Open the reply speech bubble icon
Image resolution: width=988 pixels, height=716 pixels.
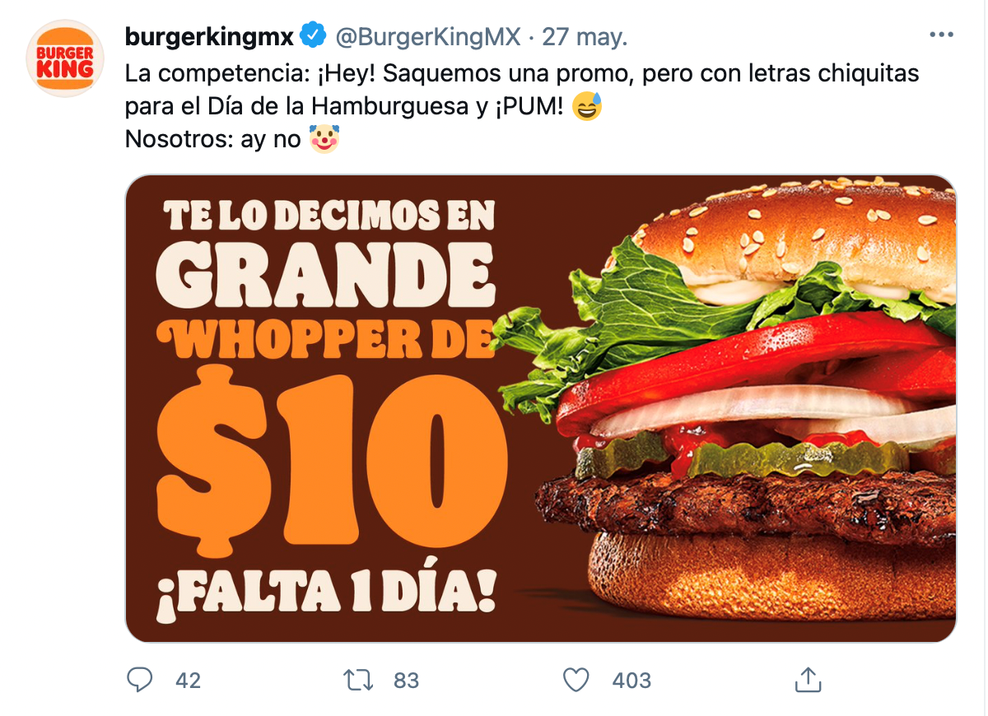[140, 680]
